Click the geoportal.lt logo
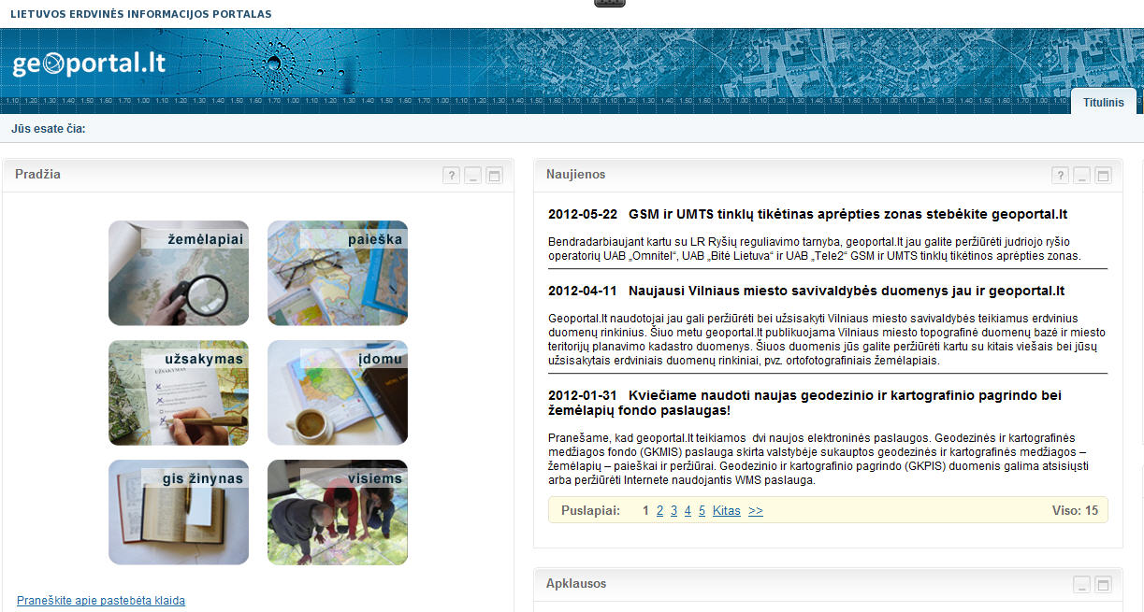The image size is (1144, 612). pyautogui.click(x=89, y=63)
